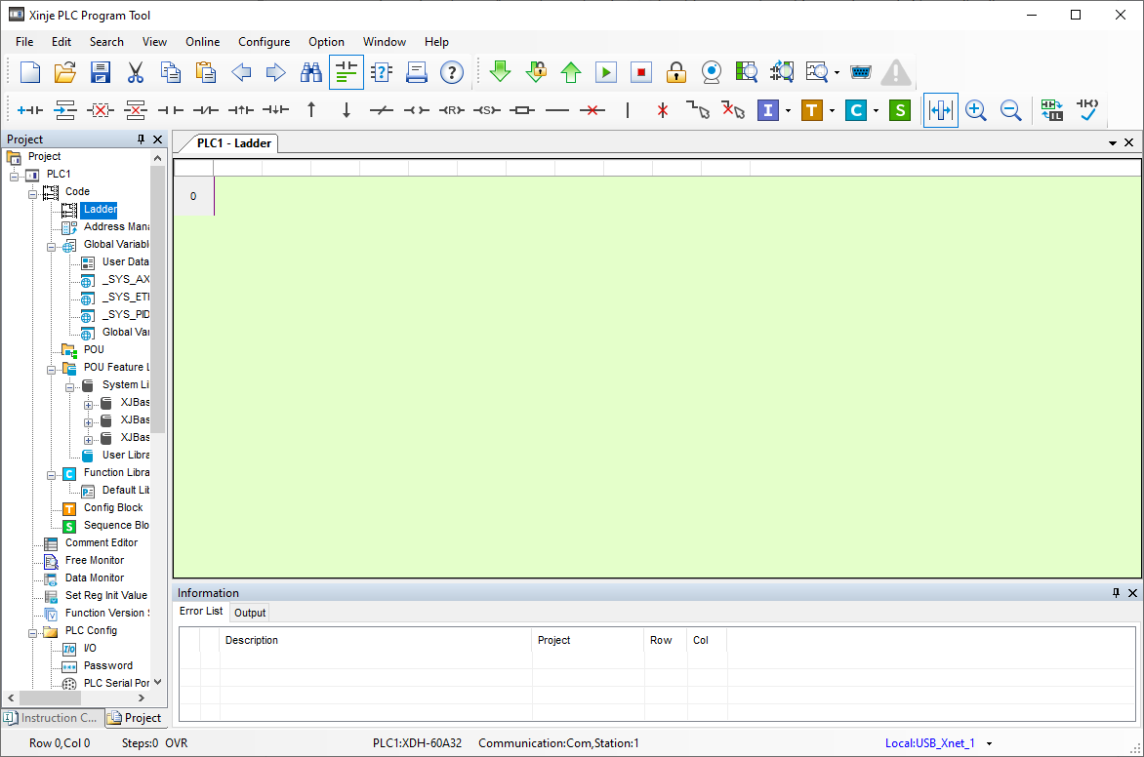The width and height of the screenshot is (1144, 757).
Task: Cut selection using the scissors icon
Action: (x=135, y=72)
